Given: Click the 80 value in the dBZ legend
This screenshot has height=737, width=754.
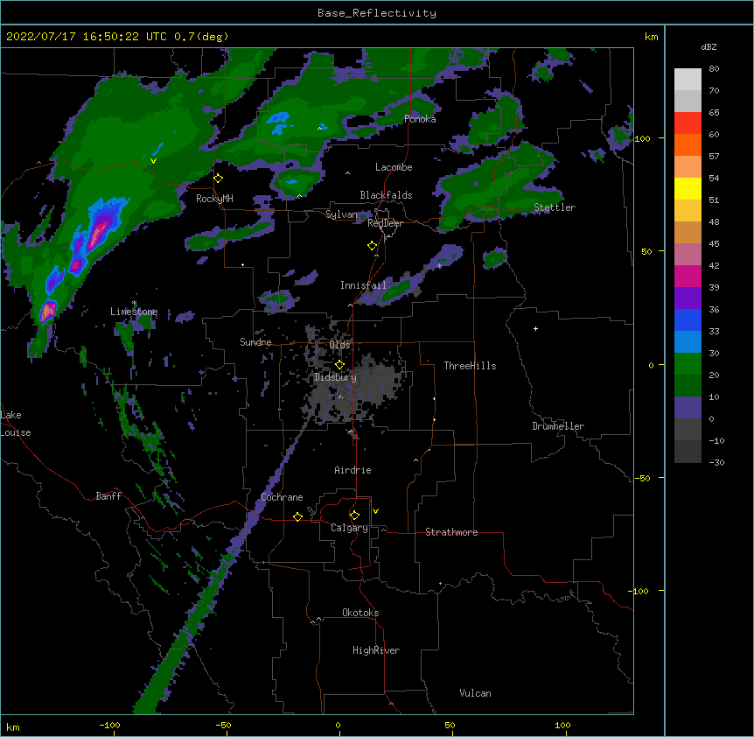Looking at the screenshot, I should point(714,69).
